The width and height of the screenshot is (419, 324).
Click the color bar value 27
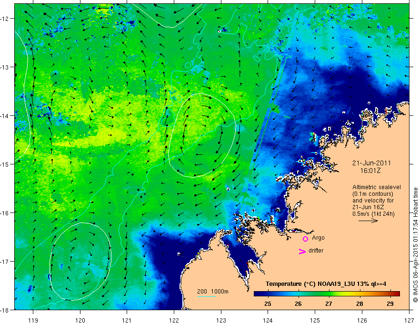[x=329, y=304]
